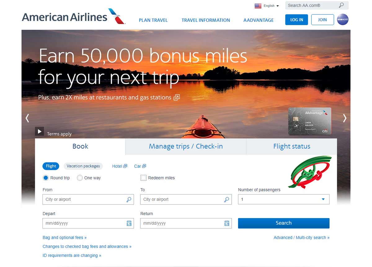Image resolution: width=372 pixels, height=267 pixels.
Task: Select the Round trip option
Action: point(46,178)
